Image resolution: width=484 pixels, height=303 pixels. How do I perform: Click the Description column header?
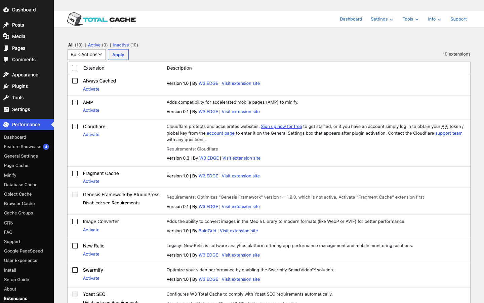(x=179, y=68)
